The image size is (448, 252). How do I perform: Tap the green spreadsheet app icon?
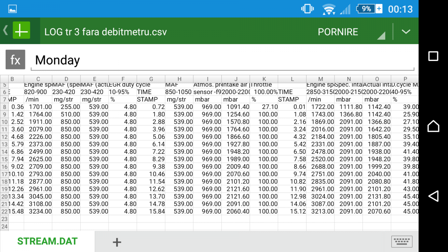(21, 31)
